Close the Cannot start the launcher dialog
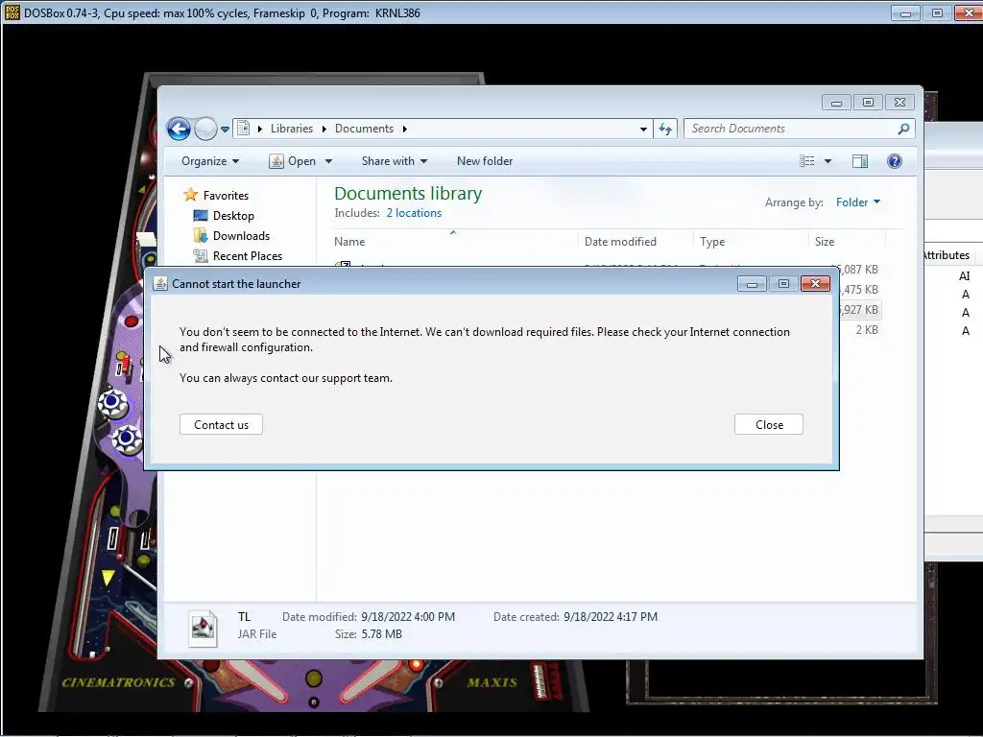983x737 pixels. pyautogui.click(x=815, y=284)
